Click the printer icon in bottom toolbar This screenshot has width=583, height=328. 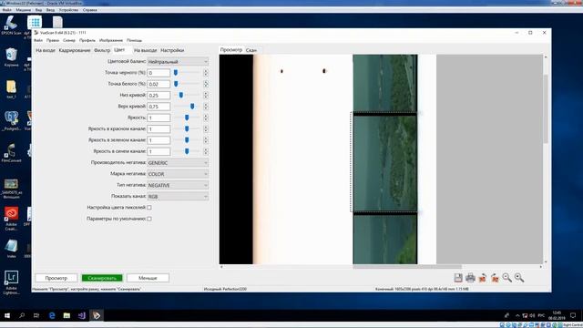click(470, 278)
